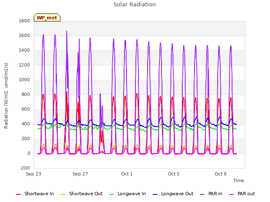Viewport: 270px width, 202px height.
Task: Toggle Shortwave In legend entry
Action: point(35,194)
